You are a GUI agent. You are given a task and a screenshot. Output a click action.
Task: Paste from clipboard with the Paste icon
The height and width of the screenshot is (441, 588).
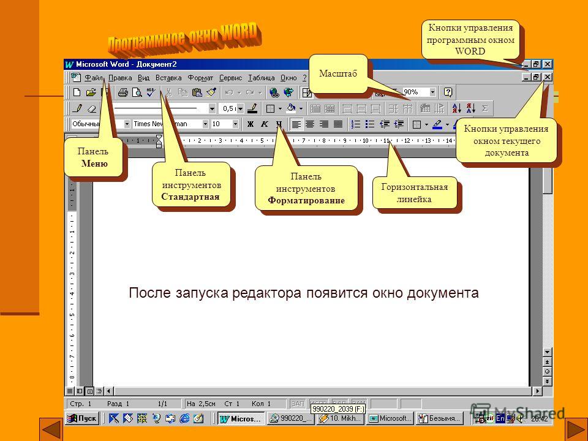coord(197,92)
